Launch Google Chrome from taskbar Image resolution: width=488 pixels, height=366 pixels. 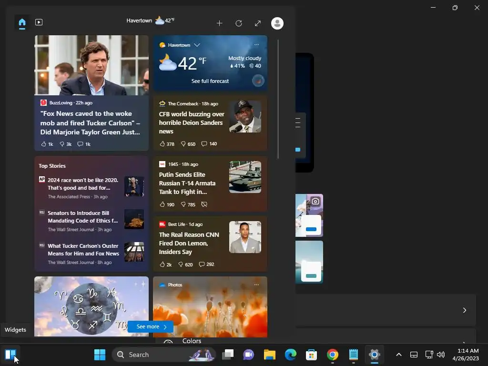click(332, 355)
